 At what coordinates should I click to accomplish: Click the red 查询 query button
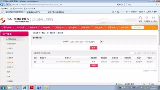(93, 48)
